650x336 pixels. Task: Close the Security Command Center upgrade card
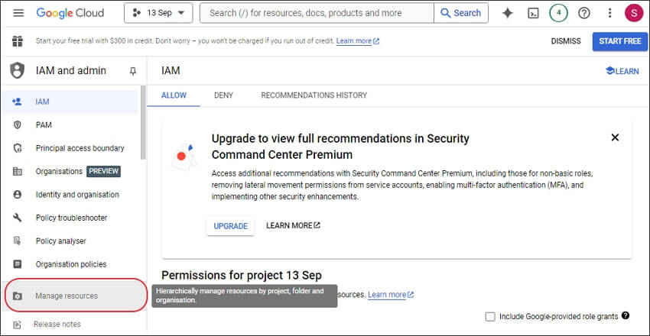tap(615, 137)
